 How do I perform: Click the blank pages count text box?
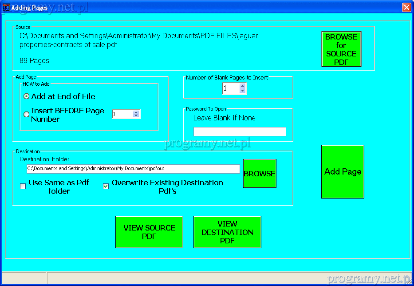tap(230, 89)
